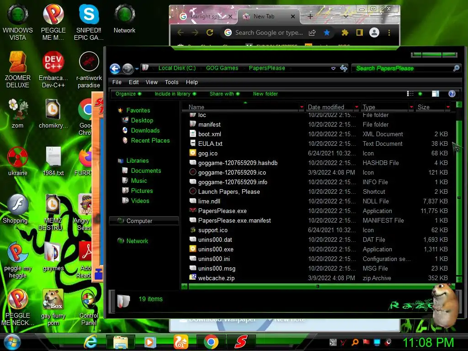Open the Tools menu
The width and height of the screenshot is (468, 351).
pos(172,82)
